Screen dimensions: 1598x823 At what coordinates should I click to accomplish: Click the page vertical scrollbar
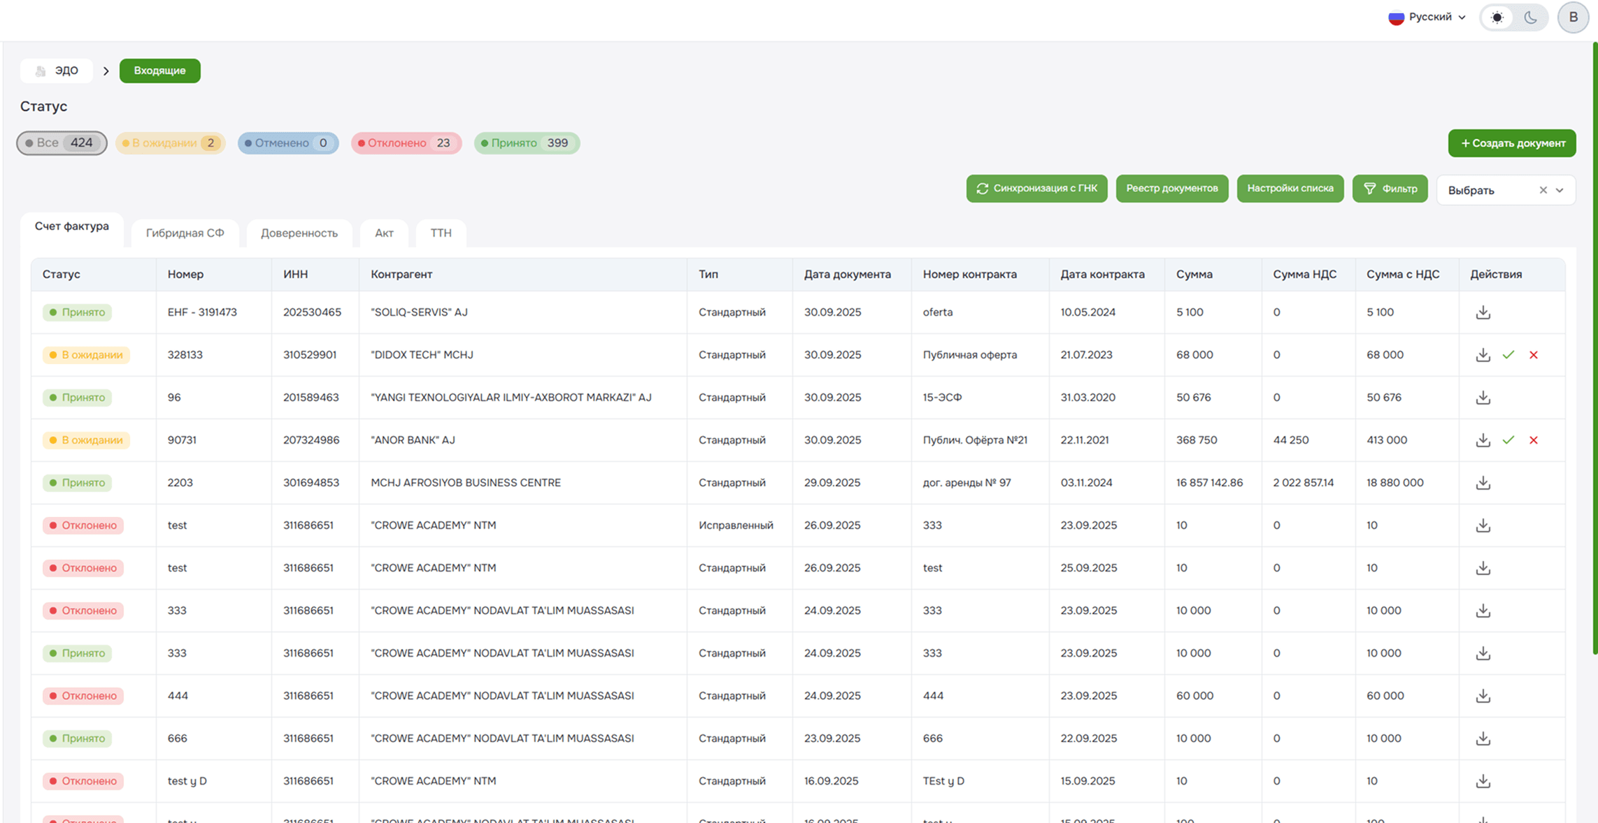pyautogui.click(x=1595, y=349)
